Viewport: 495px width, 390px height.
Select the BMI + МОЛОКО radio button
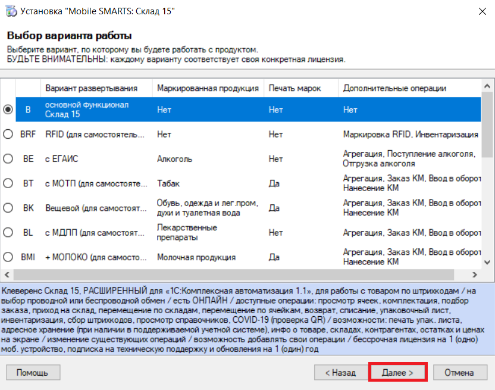click(x=8, y=257)
